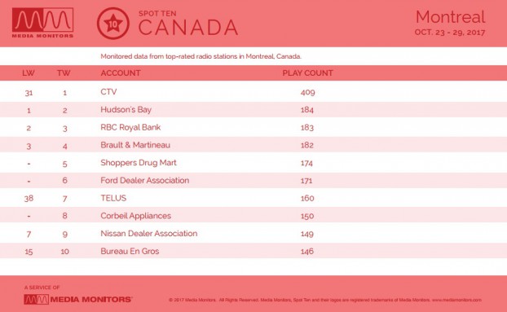Click the LW column header

coord(29,73)
